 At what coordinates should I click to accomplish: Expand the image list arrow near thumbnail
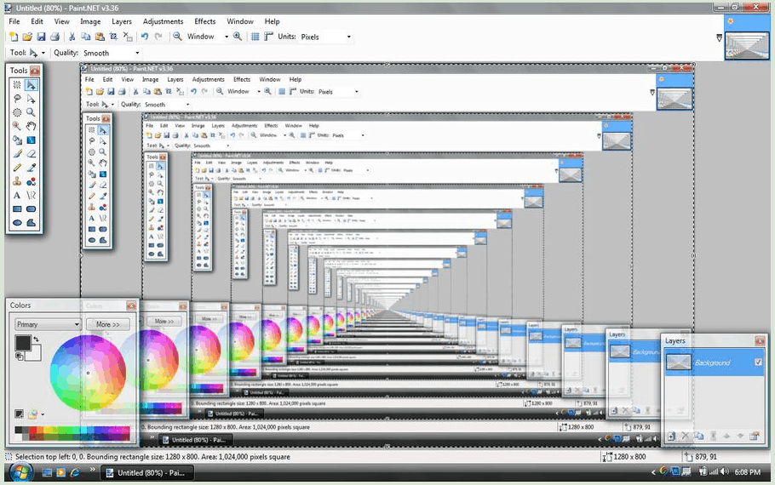[x=719, y=37]
